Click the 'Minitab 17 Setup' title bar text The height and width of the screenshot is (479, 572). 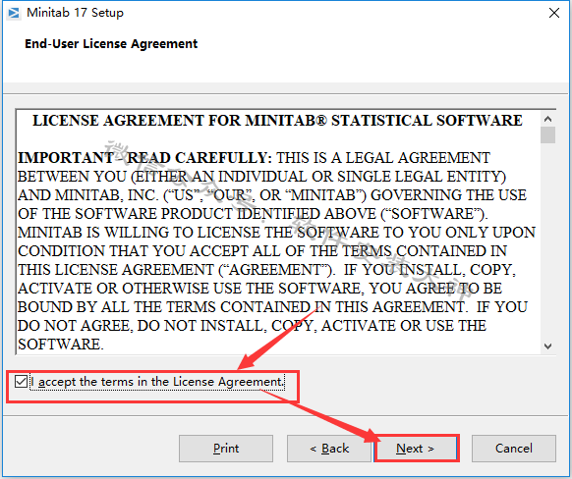click(75, 13)
